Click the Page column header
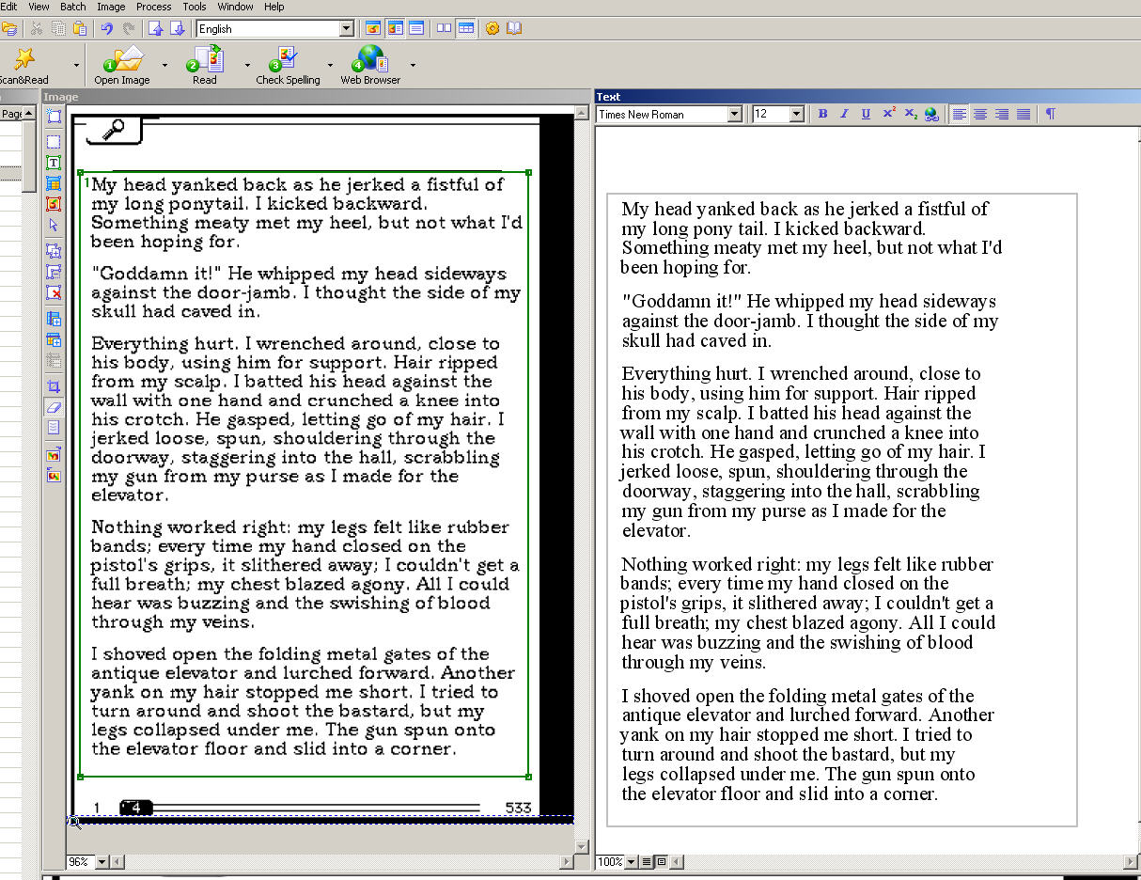The image size is (1141, 880). pyautogui.click(x=11, y=114)
